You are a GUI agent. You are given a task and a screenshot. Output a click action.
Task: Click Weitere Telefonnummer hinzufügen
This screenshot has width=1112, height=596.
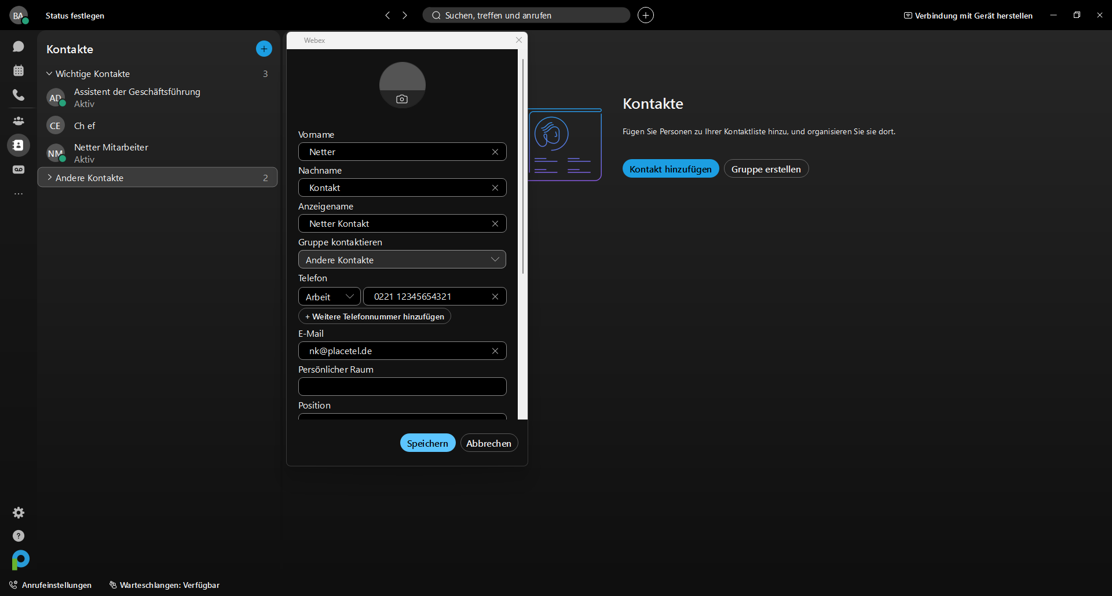tap(375, 317)
